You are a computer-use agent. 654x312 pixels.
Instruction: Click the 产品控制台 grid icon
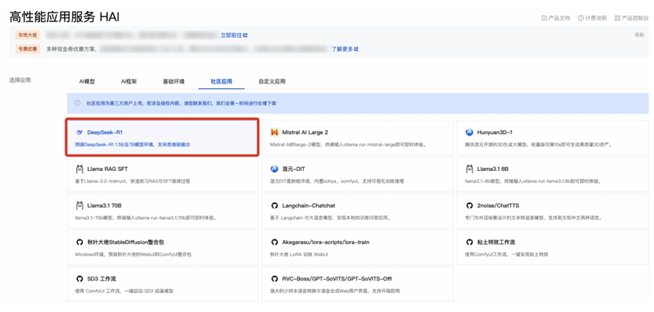[617, 18]
